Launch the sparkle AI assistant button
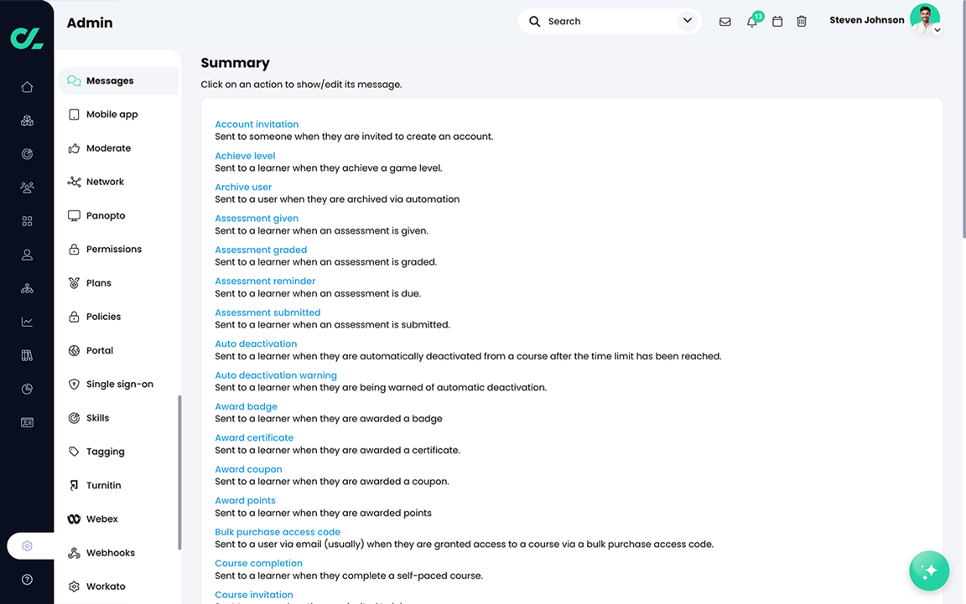Viewport: 966px width, 604px height. 929,570
